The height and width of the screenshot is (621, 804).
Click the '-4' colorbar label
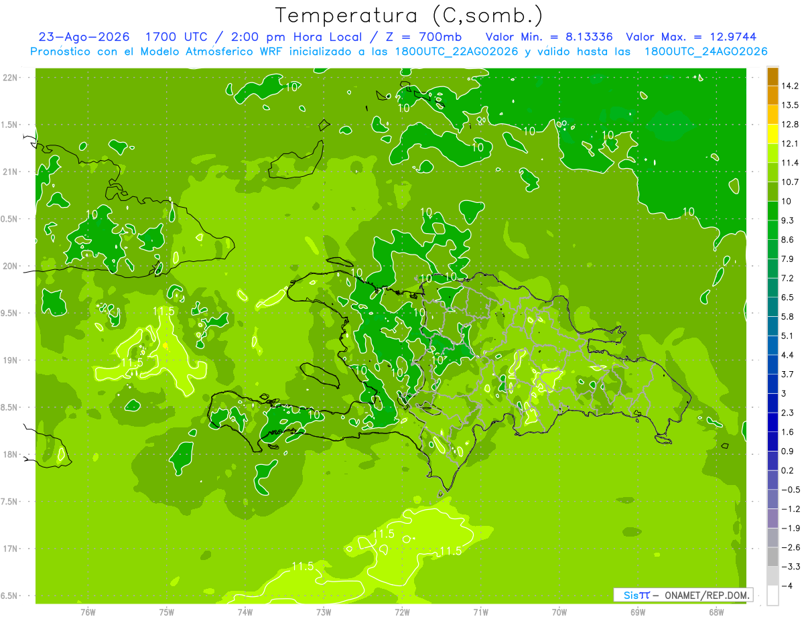[x=788, y=586]
